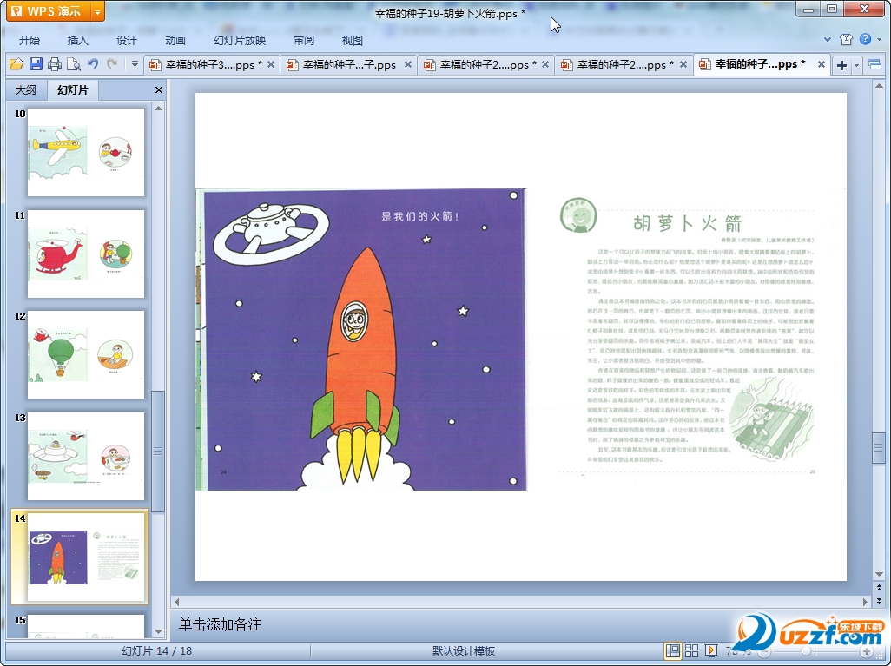Viewport: 891px width, 666px height.
Task: Close the 幸福的种子3....pps document tab
Action: pyautogui.click(x=271, y=65)
